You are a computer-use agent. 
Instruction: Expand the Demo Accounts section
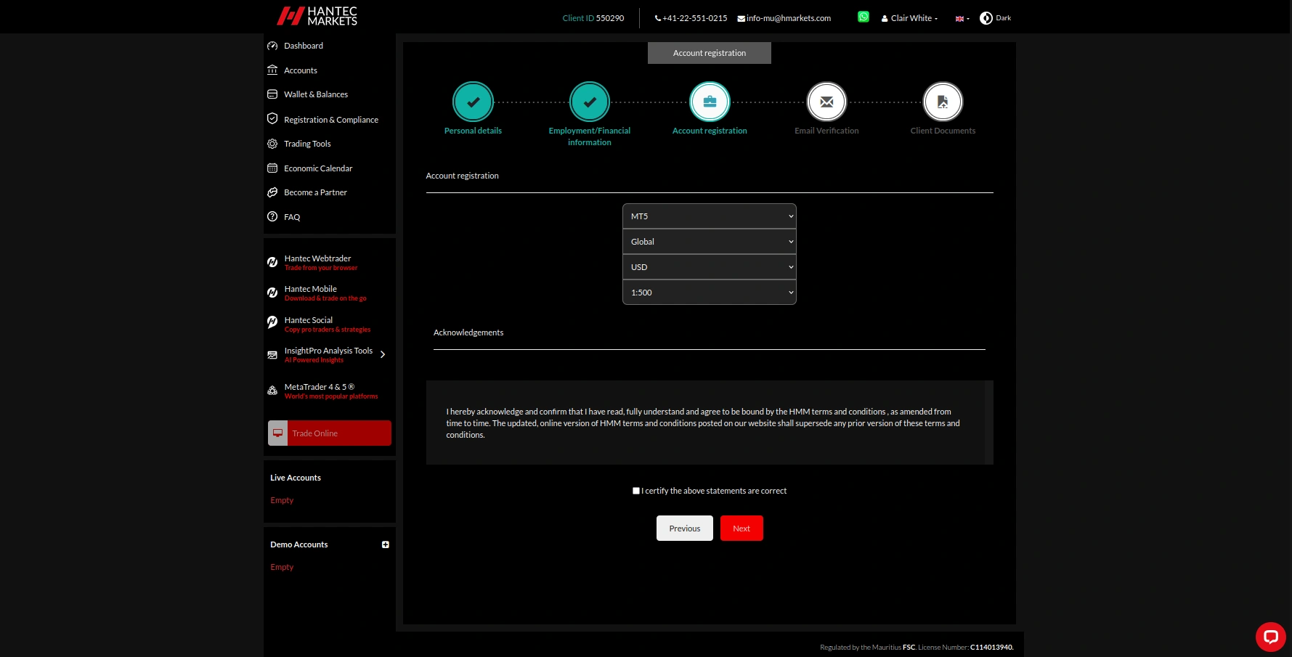385,544
